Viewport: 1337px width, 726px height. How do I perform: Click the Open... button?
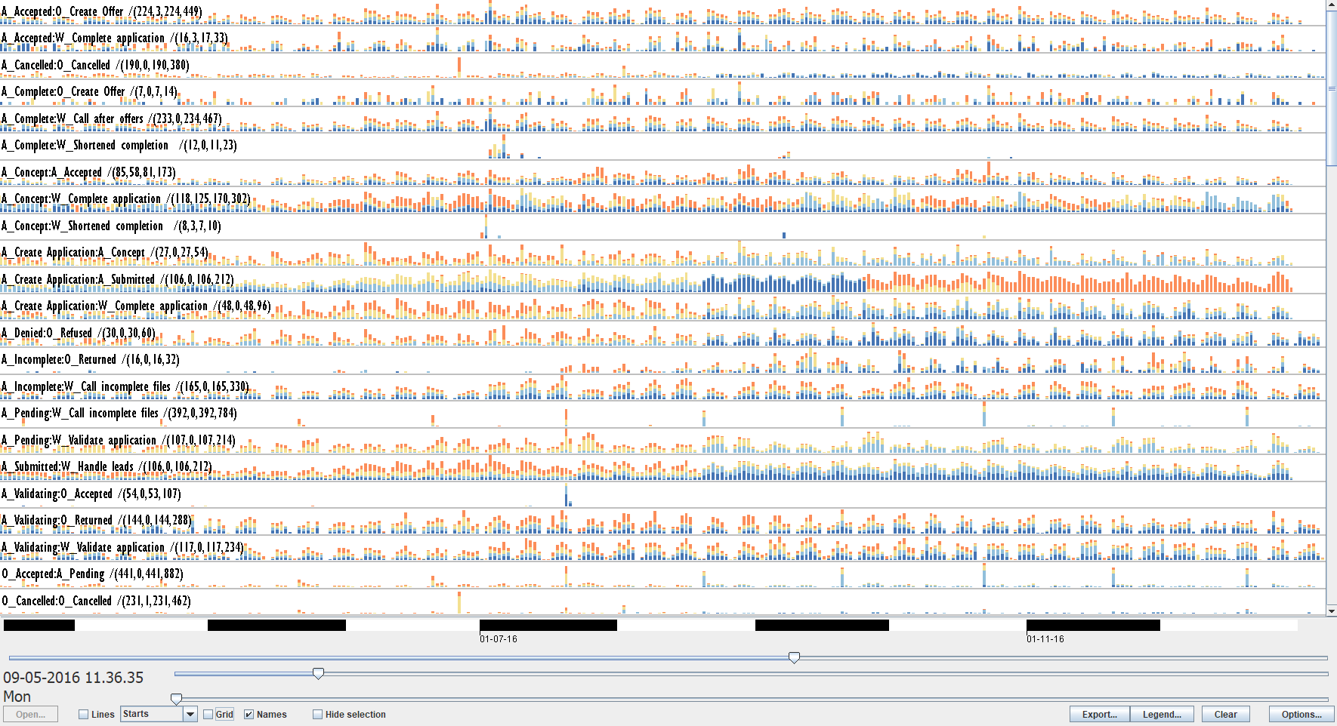point(30,714)
